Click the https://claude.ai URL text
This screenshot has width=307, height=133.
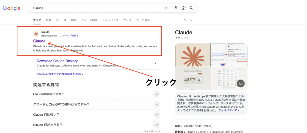[x=49, y=36]
